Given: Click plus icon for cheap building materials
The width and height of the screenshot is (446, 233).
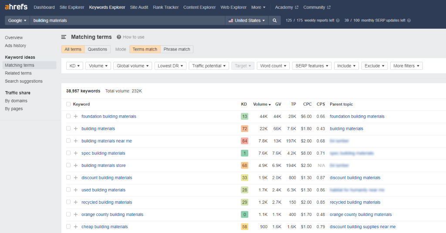Looking at the screenshot, I should (x=76, y=227).
